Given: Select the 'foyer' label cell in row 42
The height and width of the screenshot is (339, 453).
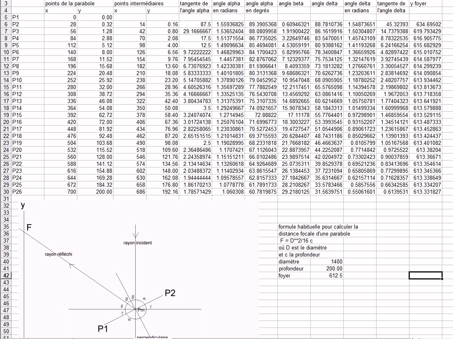Looking at the screenshot, I should tap(294, 275).
